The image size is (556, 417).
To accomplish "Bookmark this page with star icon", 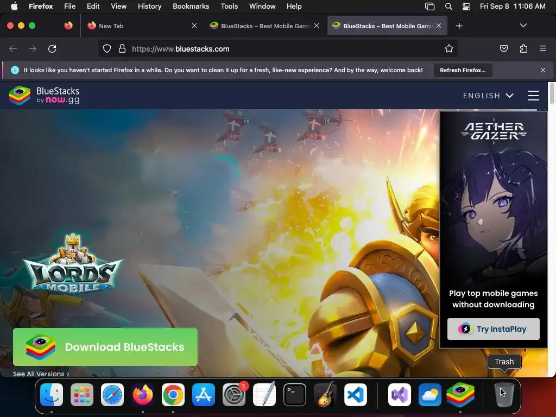I will pyautogui.click(x=449, y=49).
